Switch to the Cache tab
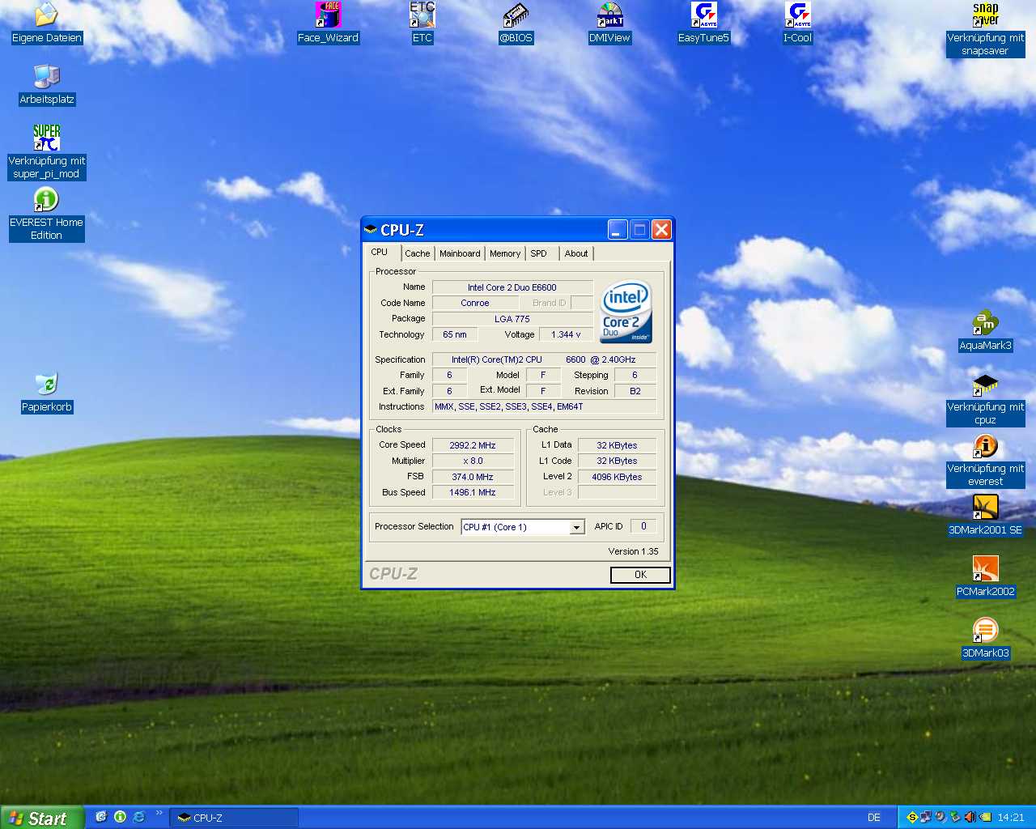 pyautogui.click(x=417, y=253)
